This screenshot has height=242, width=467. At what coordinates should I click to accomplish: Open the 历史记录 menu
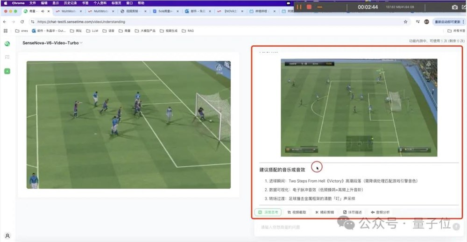tap(71, 3)
